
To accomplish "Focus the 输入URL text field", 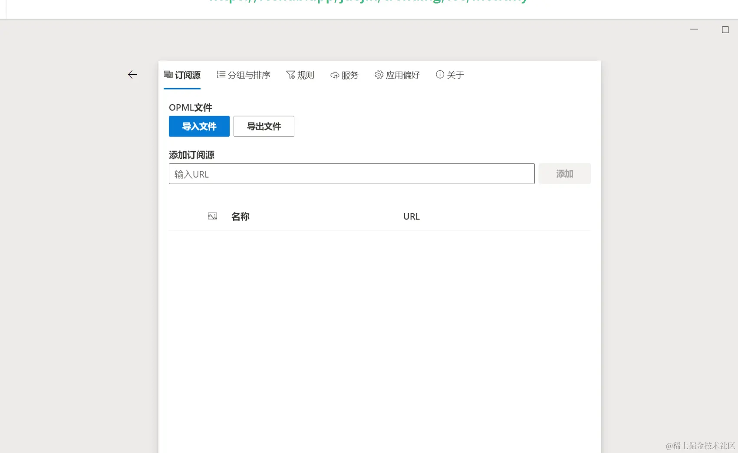I will (x=352, y=174).
